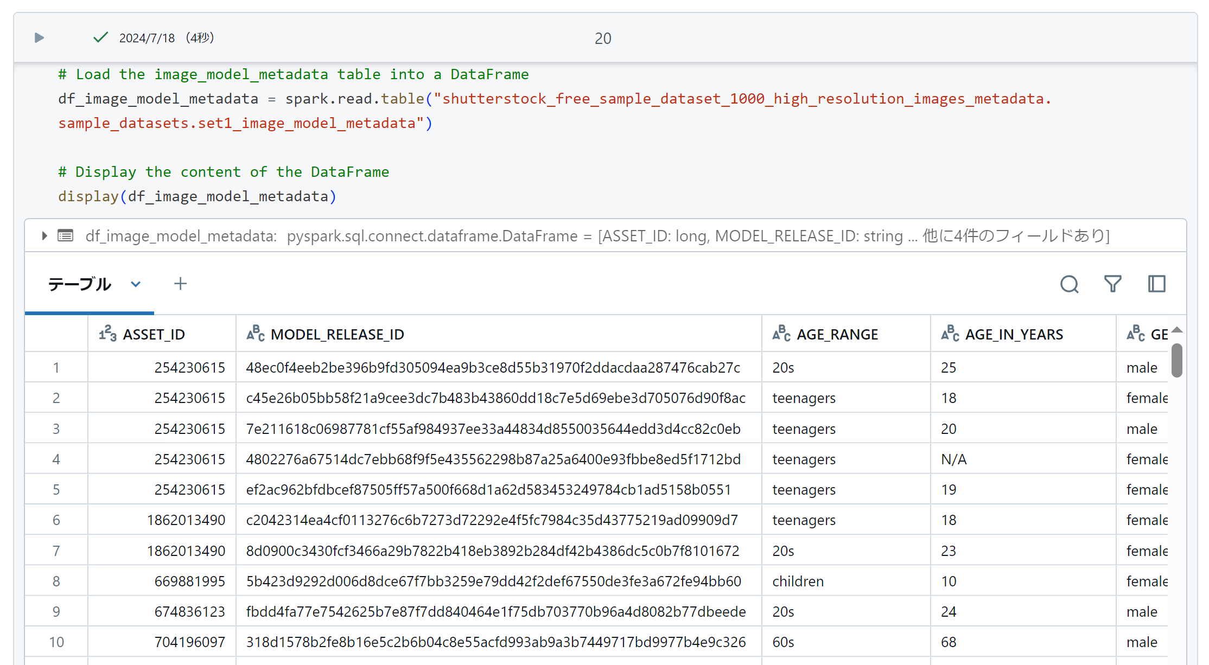
Task: Open the table search magnifier icon
Action: coord(1069,284)
